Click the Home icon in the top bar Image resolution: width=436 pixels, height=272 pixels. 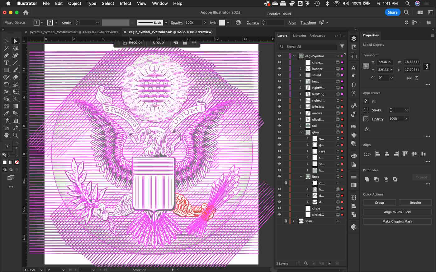pos(26,12)
